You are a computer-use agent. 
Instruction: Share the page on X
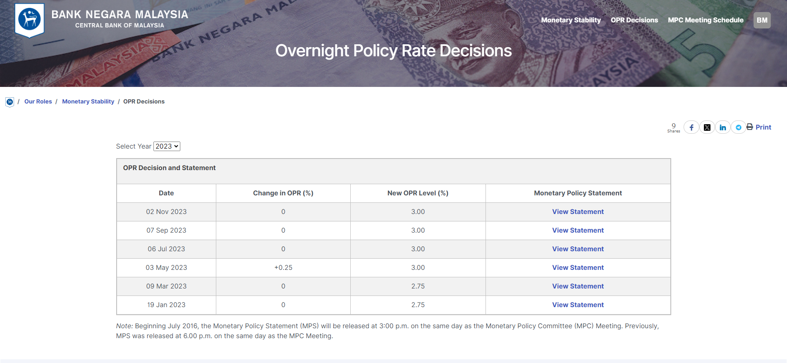pyautogui.click(x=707, y=127)
